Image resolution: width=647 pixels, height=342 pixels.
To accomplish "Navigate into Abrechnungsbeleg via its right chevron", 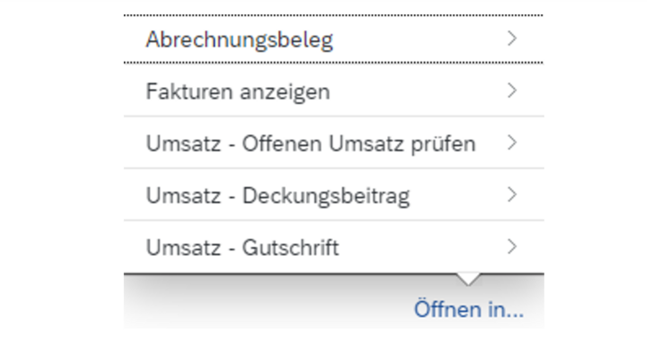I will point(512,38).
